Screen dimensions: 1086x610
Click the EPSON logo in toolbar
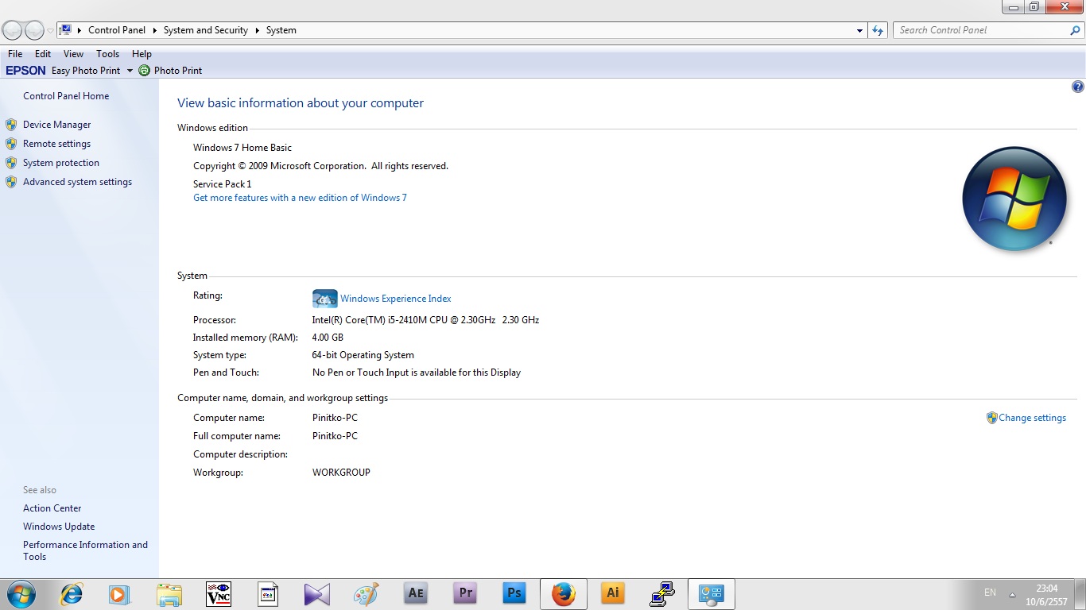click(x=26, y=71)
